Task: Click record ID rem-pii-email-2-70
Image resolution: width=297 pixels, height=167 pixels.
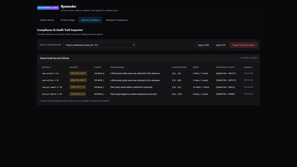Action: click(x=52, y=87)
